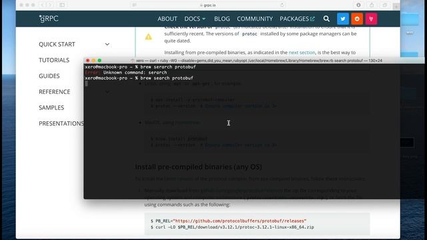Go to the BLOG page
The width and height of the screenshot is (427, 240).
(x=222, y=19)
